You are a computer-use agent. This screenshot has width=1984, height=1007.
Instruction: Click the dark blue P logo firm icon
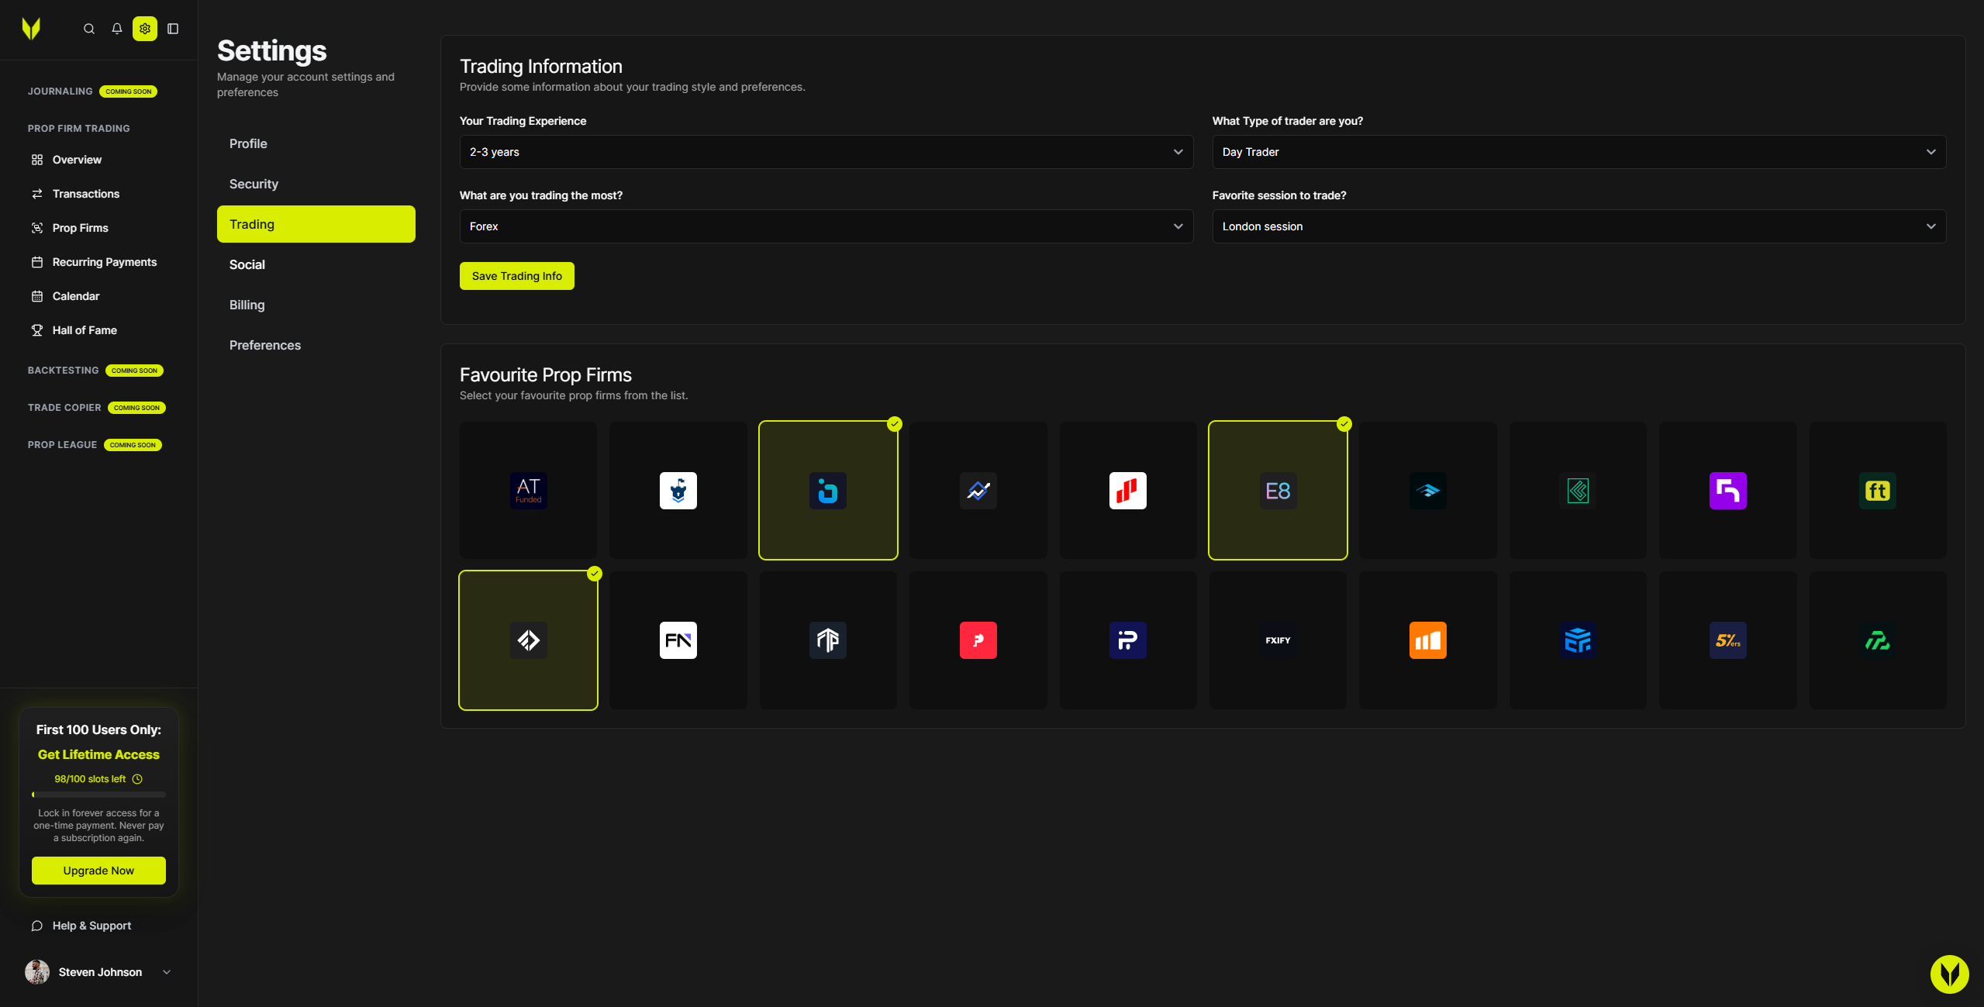pyautogui.click(x=1128, y=640)
